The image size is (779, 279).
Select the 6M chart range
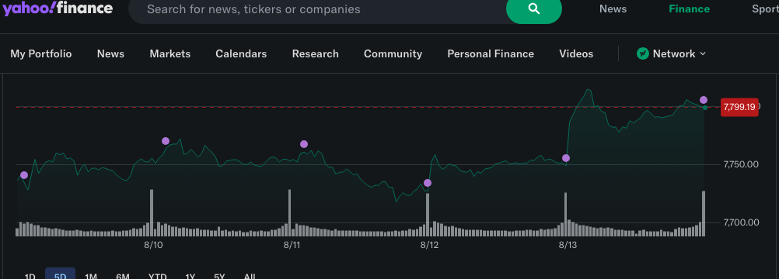coord(122,275)
